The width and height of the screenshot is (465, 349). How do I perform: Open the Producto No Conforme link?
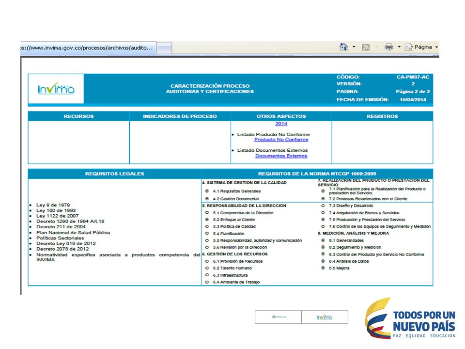[281, 140]
